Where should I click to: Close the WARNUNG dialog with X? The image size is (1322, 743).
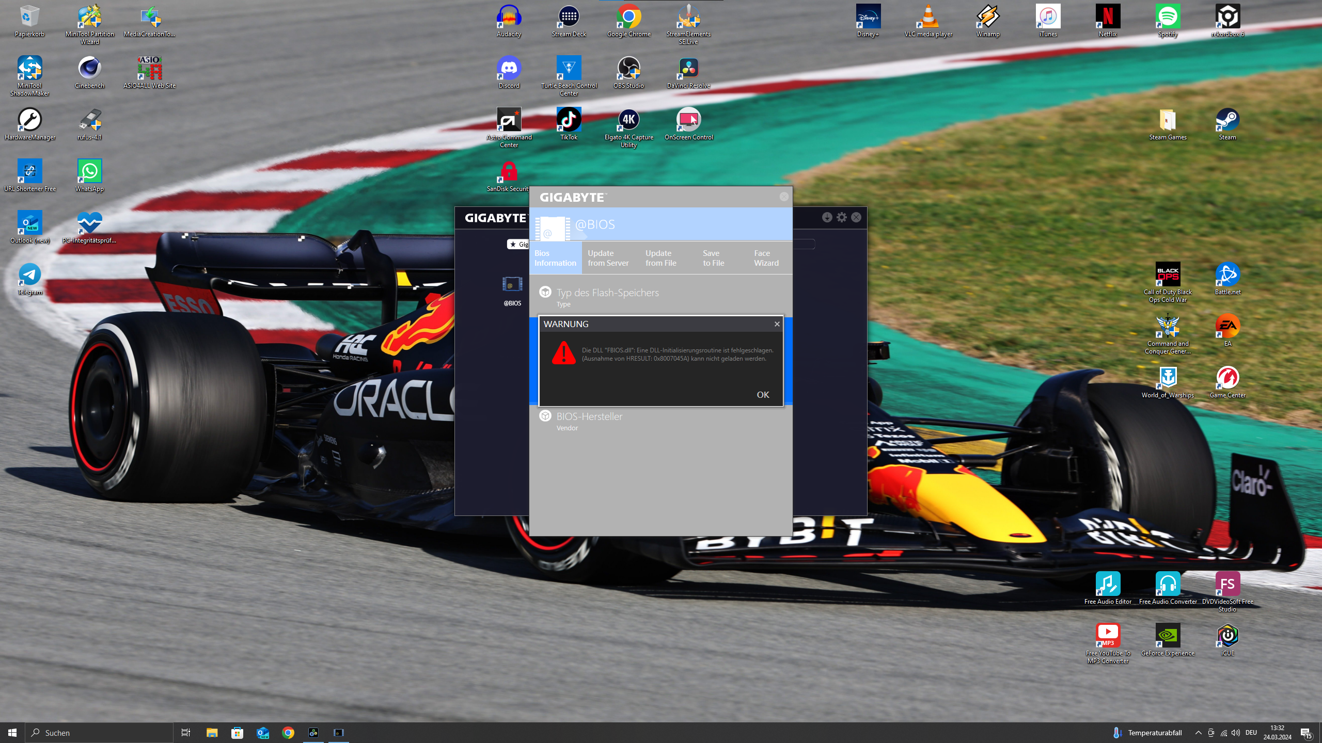tap(777, 324)
